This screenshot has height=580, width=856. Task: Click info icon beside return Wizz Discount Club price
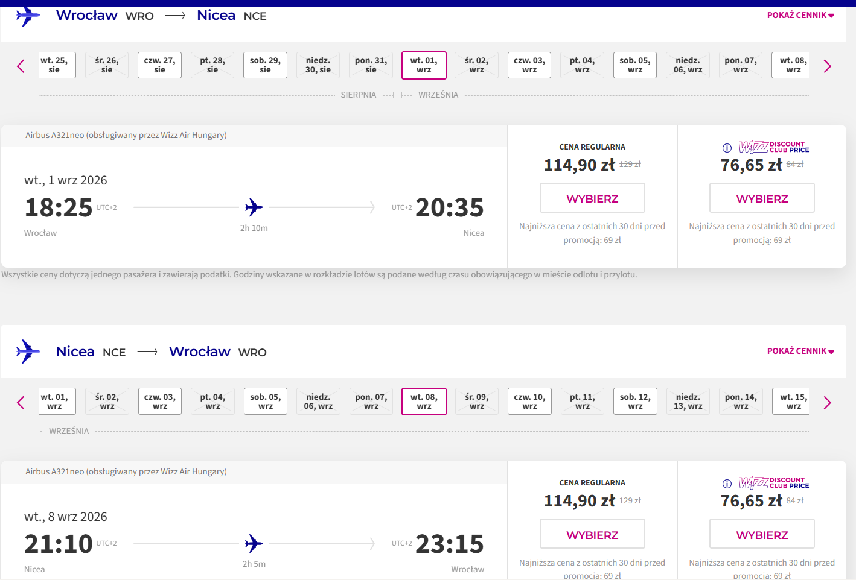coord(727,484)
